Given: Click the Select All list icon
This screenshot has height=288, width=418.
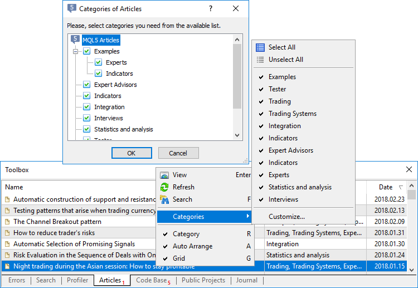Looking at the screenshot, I should (260, 47).
